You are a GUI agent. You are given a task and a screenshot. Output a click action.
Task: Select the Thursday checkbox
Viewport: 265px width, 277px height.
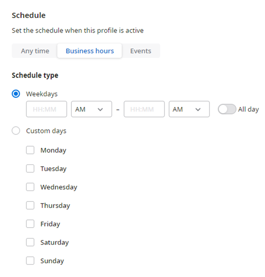point(30,206)
